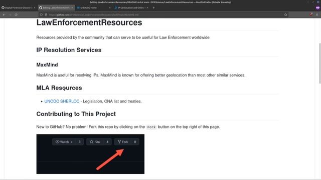Show site security padlock info
This screenshot has width=321, height=180.
pyautogui.click(x=46, y=14)
